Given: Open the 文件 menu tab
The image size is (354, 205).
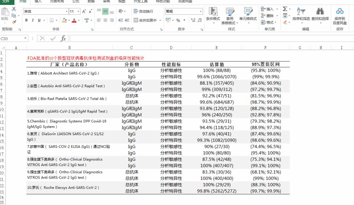Looking at the screenshot, I should [6, 1].
